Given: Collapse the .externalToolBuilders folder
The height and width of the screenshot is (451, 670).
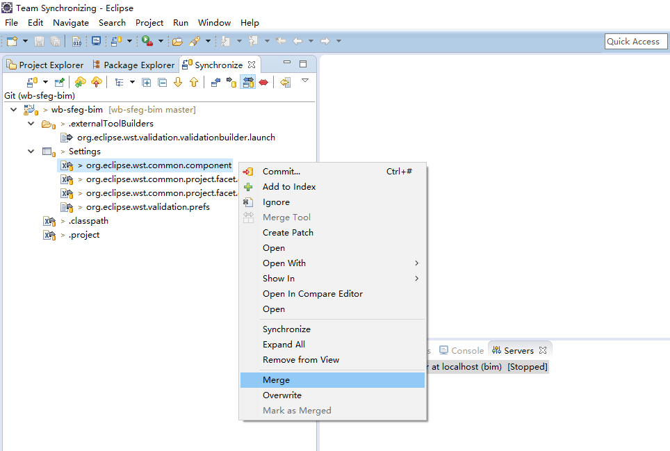Looking at the screenshot, I should [31, 124].
